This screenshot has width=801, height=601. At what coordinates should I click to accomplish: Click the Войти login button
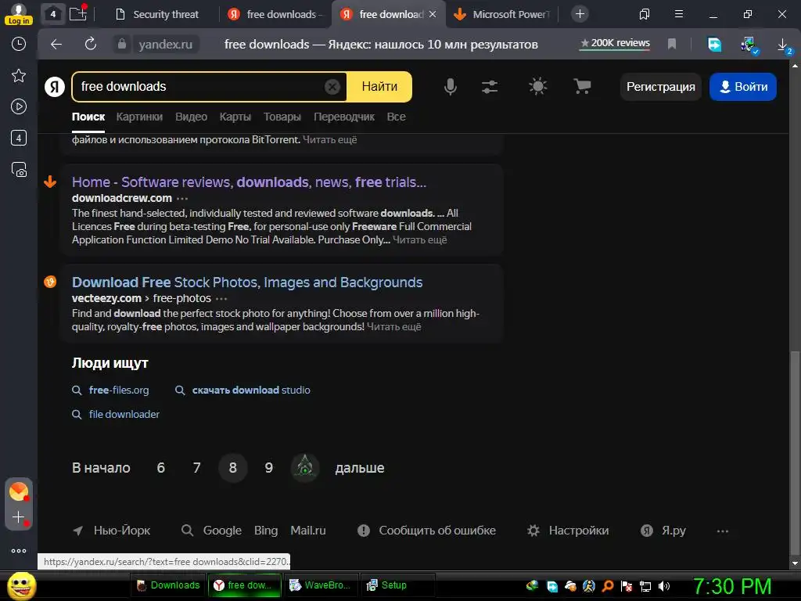(743, 87)
